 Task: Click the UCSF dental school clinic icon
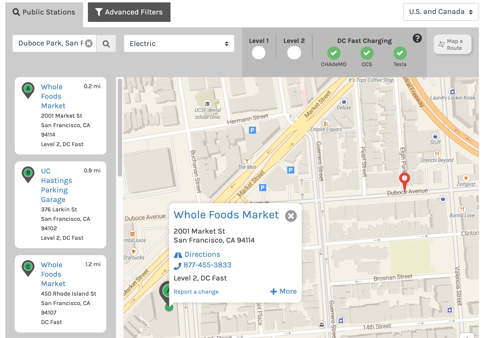207,103
